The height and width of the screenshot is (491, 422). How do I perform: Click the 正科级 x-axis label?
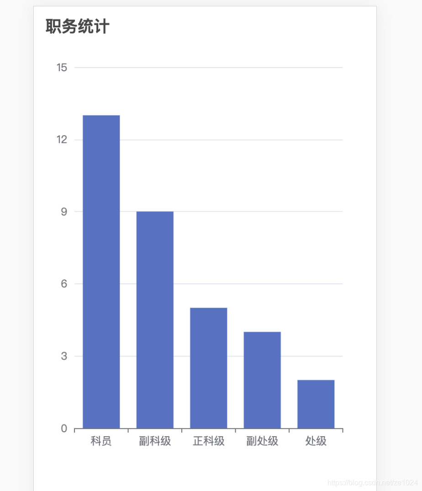click(x=209, y=441)
